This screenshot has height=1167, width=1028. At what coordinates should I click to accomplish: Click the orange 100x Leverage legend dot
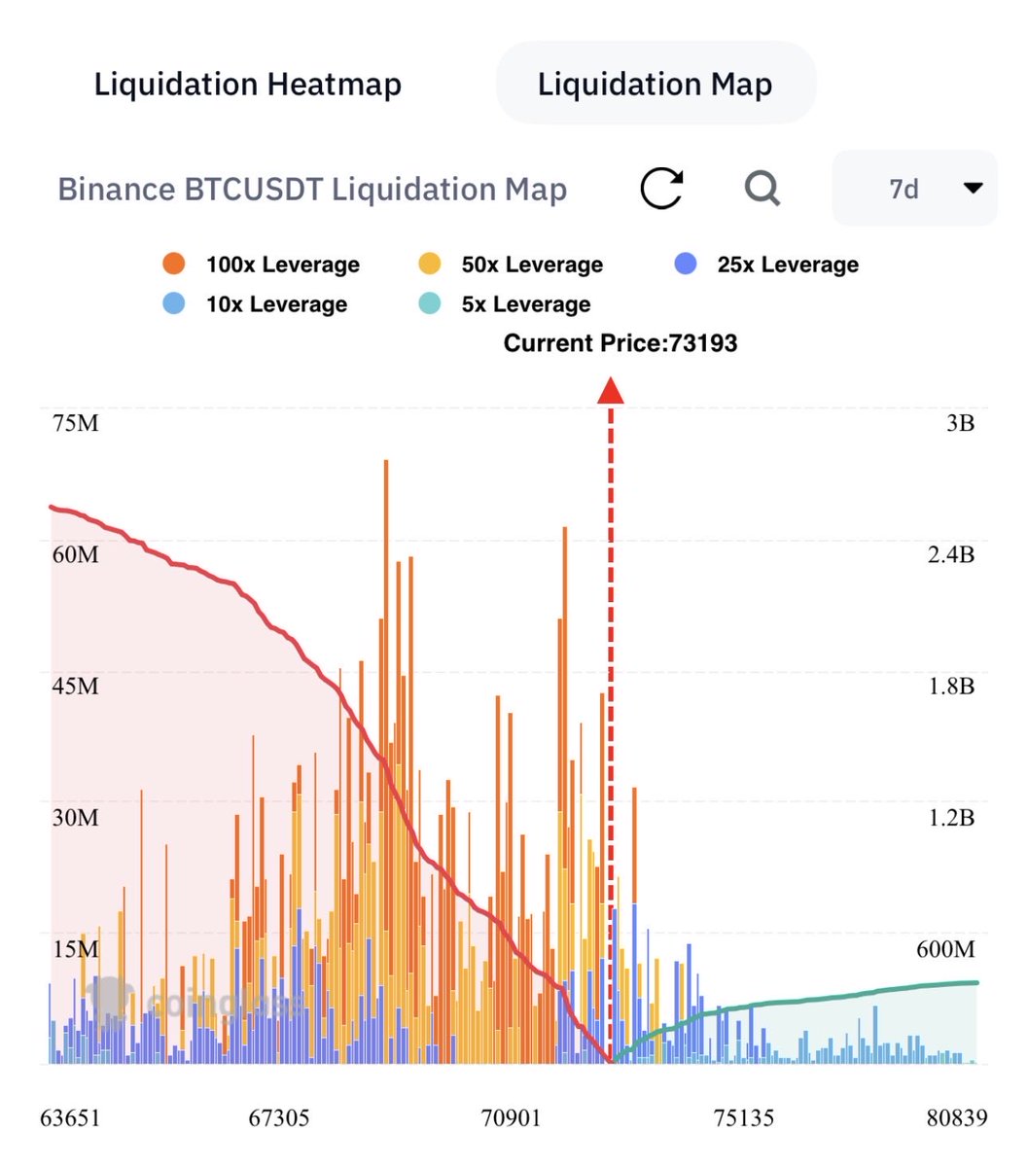point(173,264)
